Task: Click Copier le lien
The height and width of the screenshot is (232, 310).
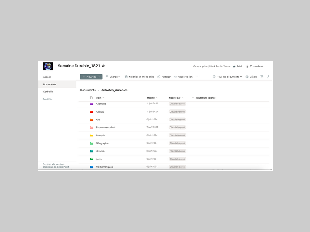Action: tap(183, 77)
